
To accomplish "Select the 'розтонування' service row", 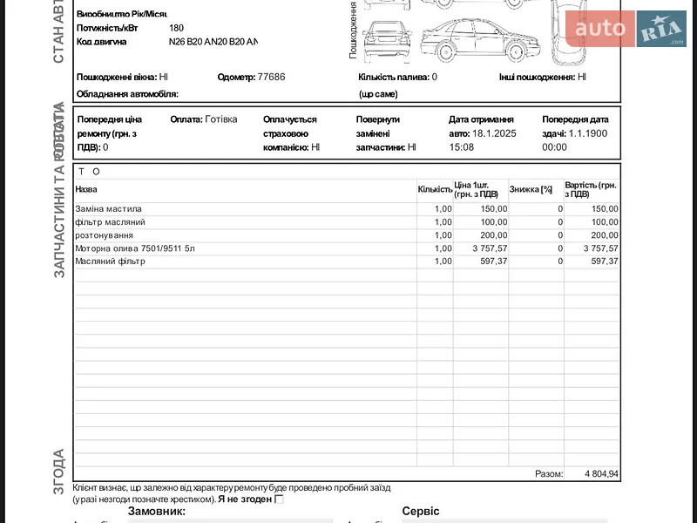I will (346, 235).
